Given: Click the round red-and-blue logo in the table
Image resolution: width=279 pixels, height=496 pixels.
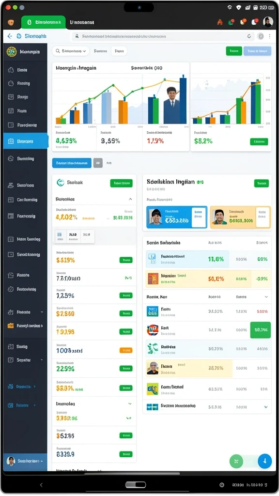Looking at the screenshot, I should tap(153, 330).
